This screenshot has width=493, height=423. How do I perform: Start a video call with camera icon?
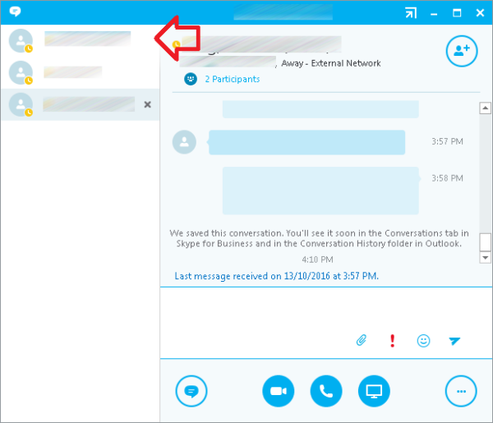(x=279, y=391)
